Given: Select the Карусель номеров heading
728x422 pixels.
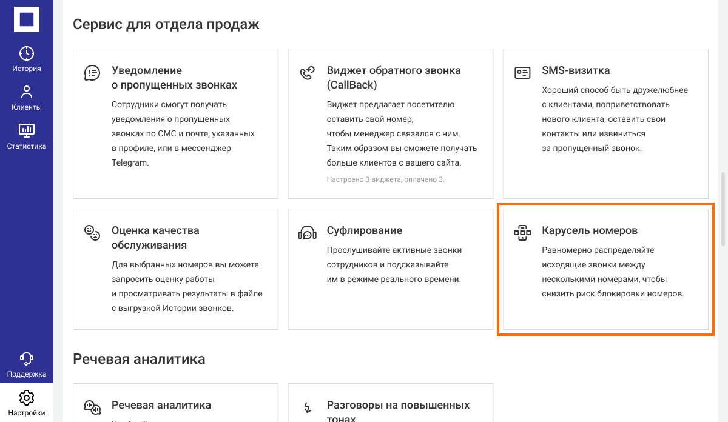Looking at the screenshot, I should 589,230.
